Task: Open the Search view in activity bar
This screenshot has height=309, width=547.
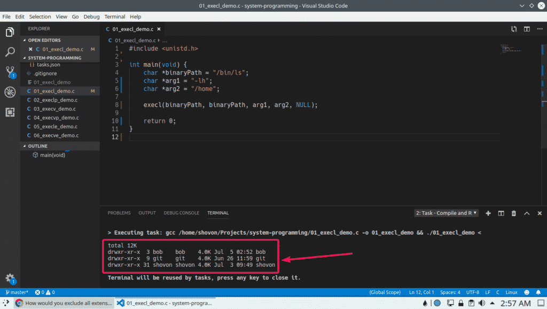Action: [10, 52]
